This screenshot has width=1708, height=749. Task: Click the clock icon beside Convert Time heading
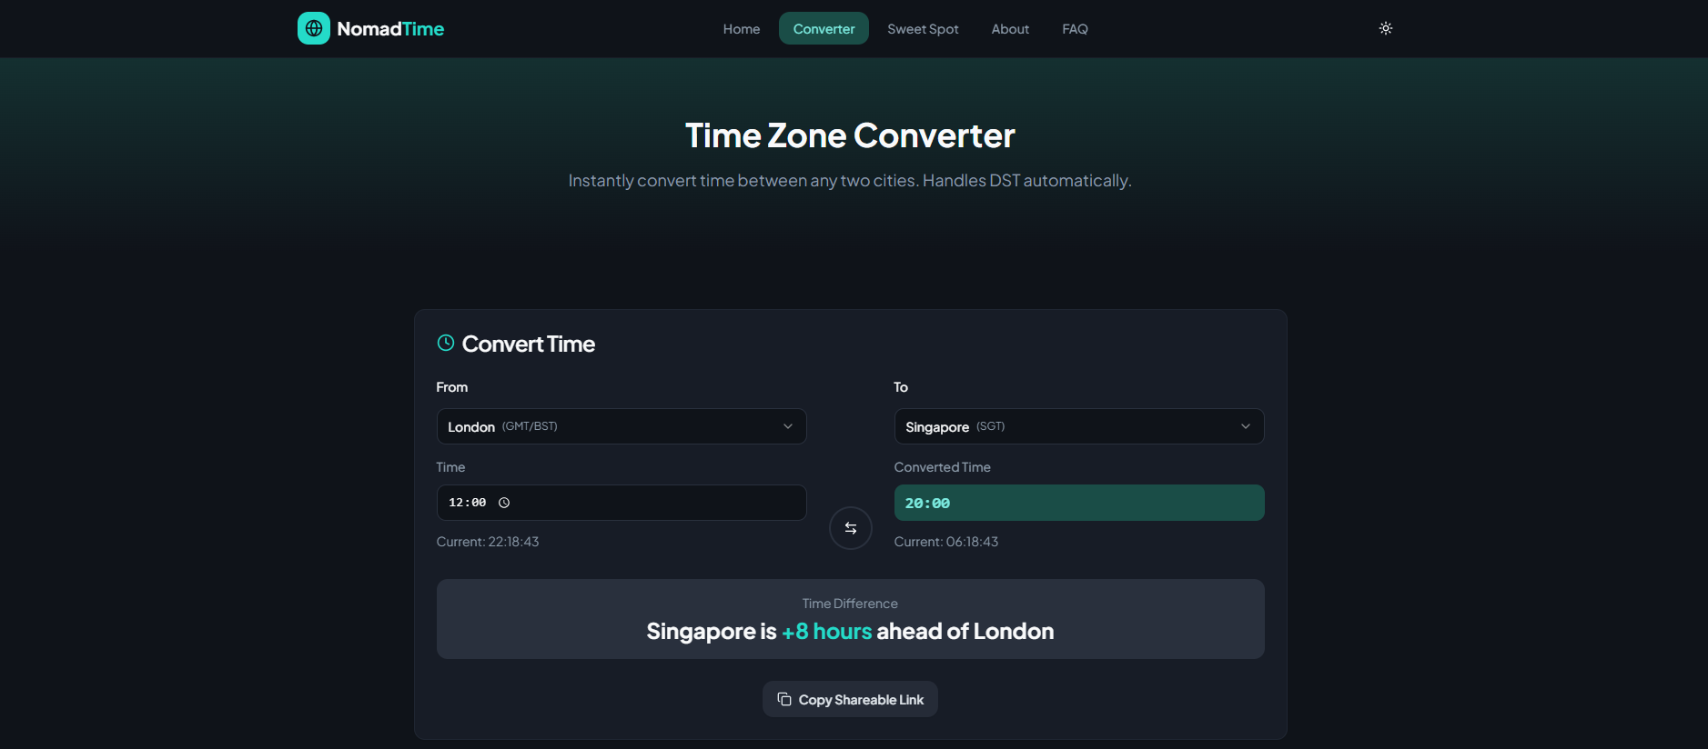tap(446, 343)
